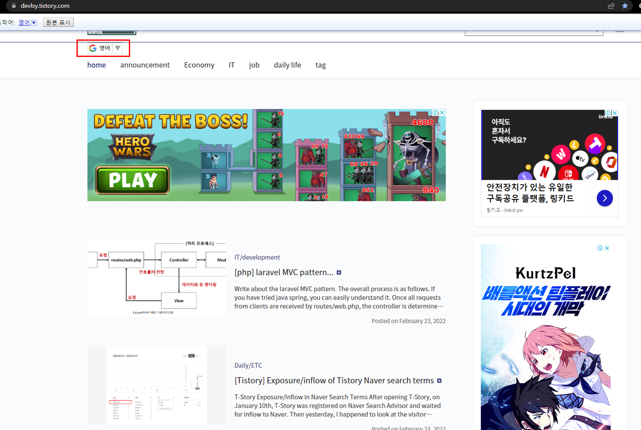Click the KurtzPel ad image
The image size is (641, 430).
[x=545, y=337]
